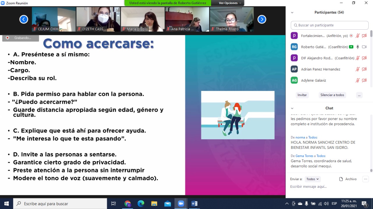Click the Invitar button
The width and height of the screenshot is (373, 209).
tap(302, 95)
